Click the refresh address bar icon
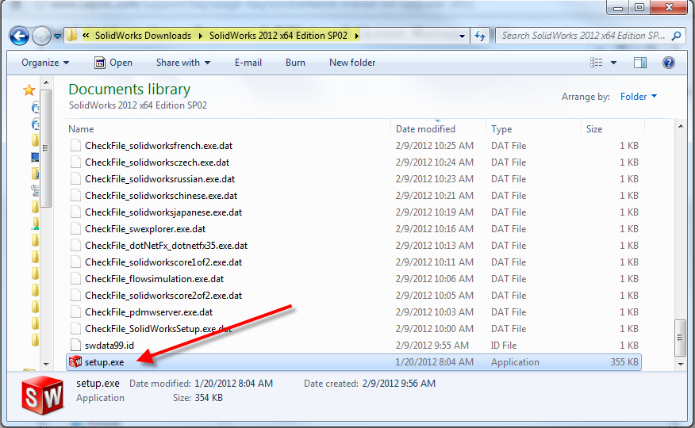This screenshot has height=428, width=695. [x=480, y=36]
